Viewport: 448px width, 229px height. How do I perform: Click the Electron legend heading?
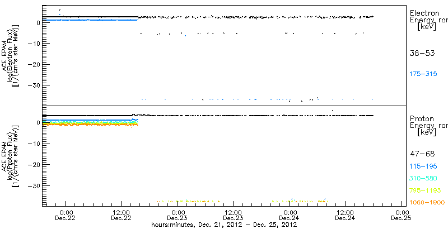click(x=424, y=13)
